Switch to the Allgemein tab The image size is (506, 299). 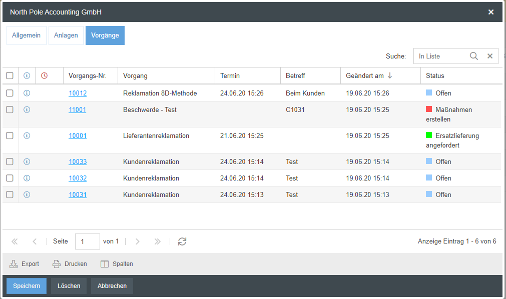point(27,35)
